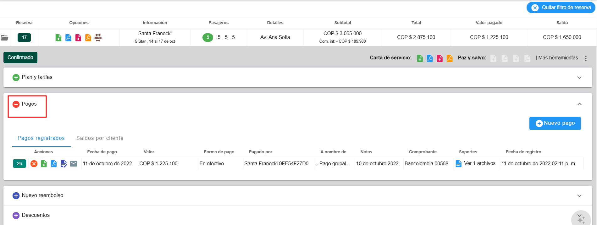Open the blue PDF icon in Carta de servicio
This screenshot has height=225, width=597.
point(430,58)
